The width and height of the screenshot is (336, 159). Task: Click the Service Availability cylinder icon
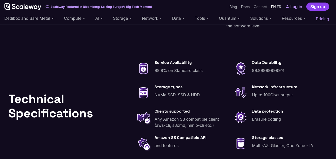[x=143, y=68]
